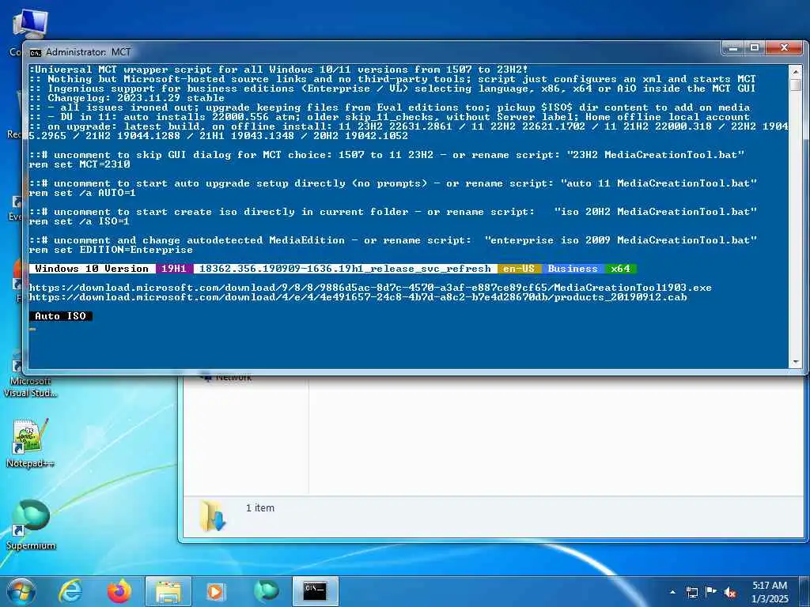The width and height of the screenshot is (810, 607).
Task: Click the Business edition badge
Action: point(573,269)
